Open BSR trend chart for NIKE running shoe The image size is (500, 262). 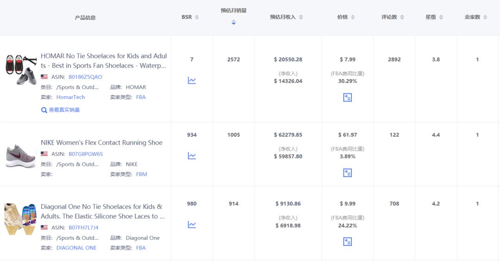point(192,156)
